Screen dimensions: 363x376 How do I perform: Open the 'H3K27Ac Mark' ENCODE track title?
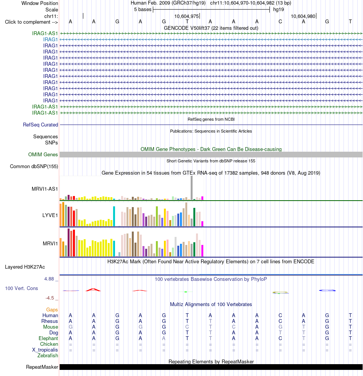[x=211, y=261]
